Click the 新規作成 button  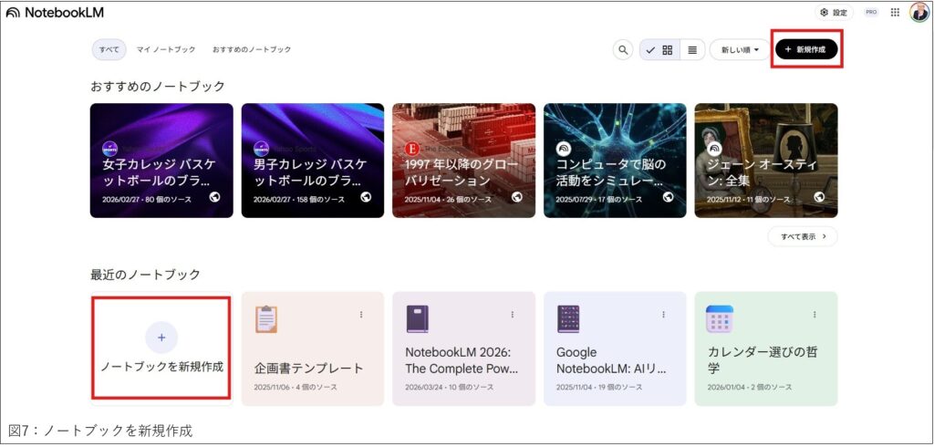pyautogui.click(x=805, y=49)
